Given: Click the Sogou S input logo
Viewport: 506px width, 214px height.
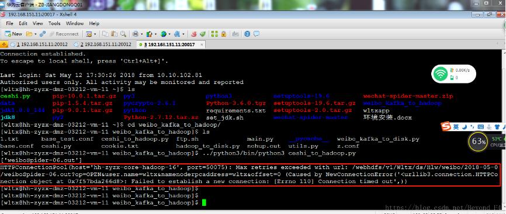Looking at the screenshot, I should (446, 127).
